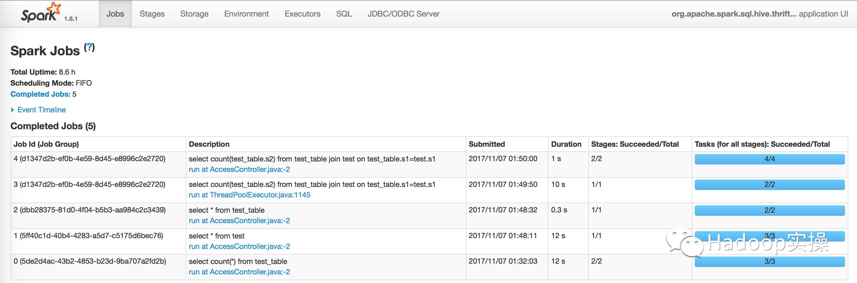This screenshot has width=857, height=283.
Task: Click the 4/4 task progress bar
Action: click(770, 159)
